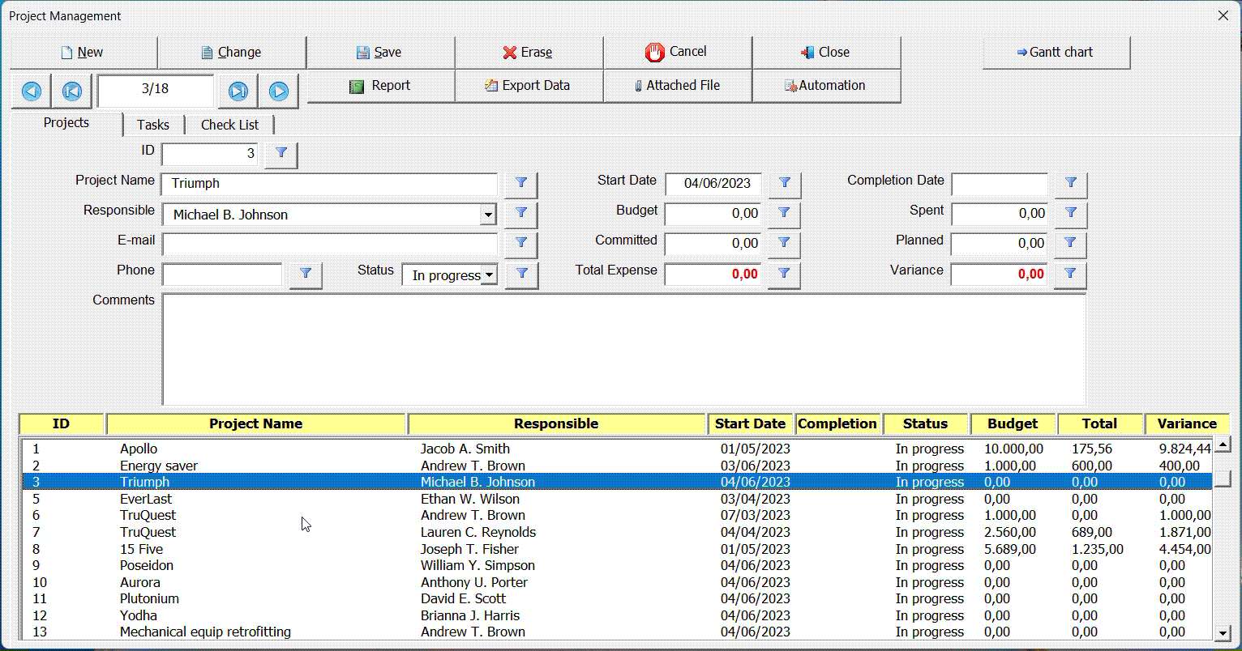Apply filter on the ID field
The height and width of the screenshot is (651, 1242).
tap(281, 153)
